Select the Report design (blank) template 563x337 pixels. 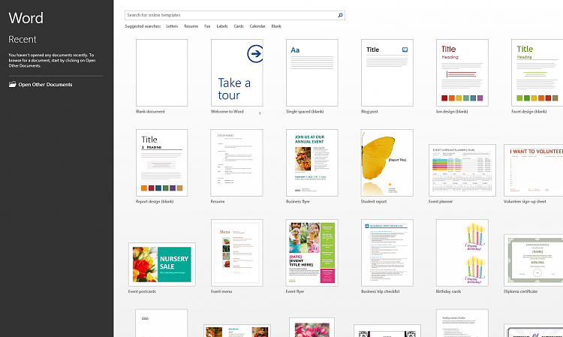click(x=161, y=163)
